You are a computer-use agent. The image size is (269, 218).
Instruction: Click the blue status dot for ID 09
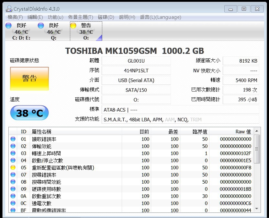point(13,189)
